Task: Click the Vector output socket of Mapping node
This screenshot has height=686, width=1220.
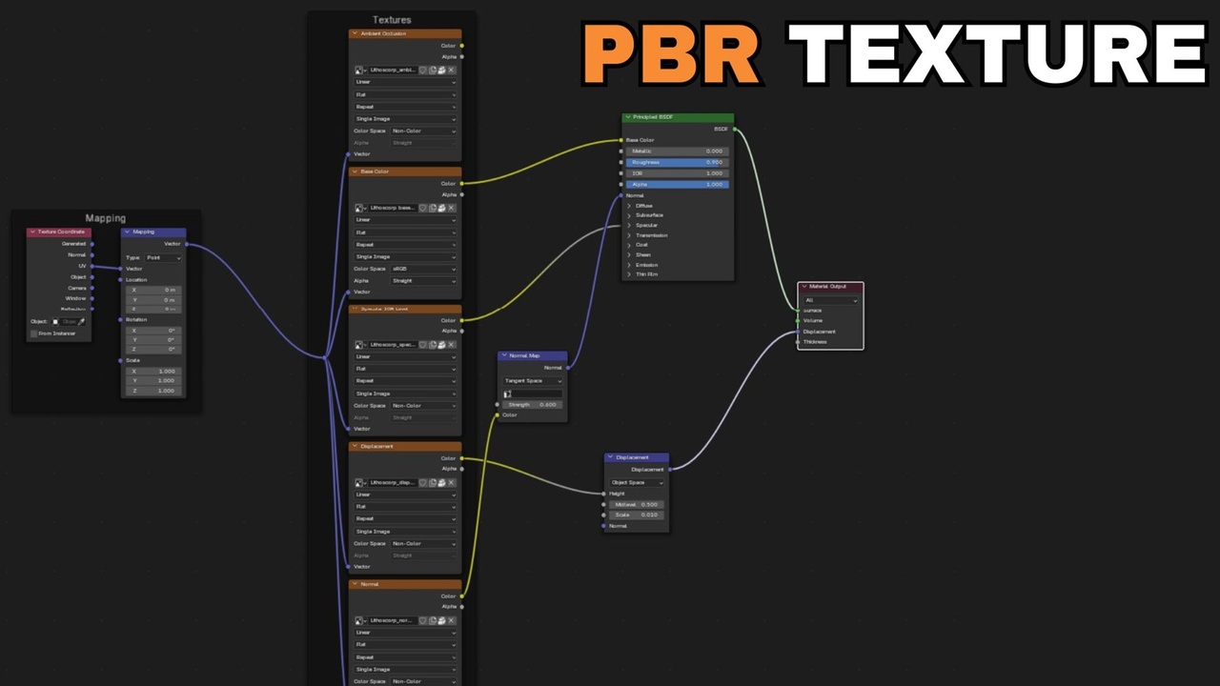Action: click(187, 244)
